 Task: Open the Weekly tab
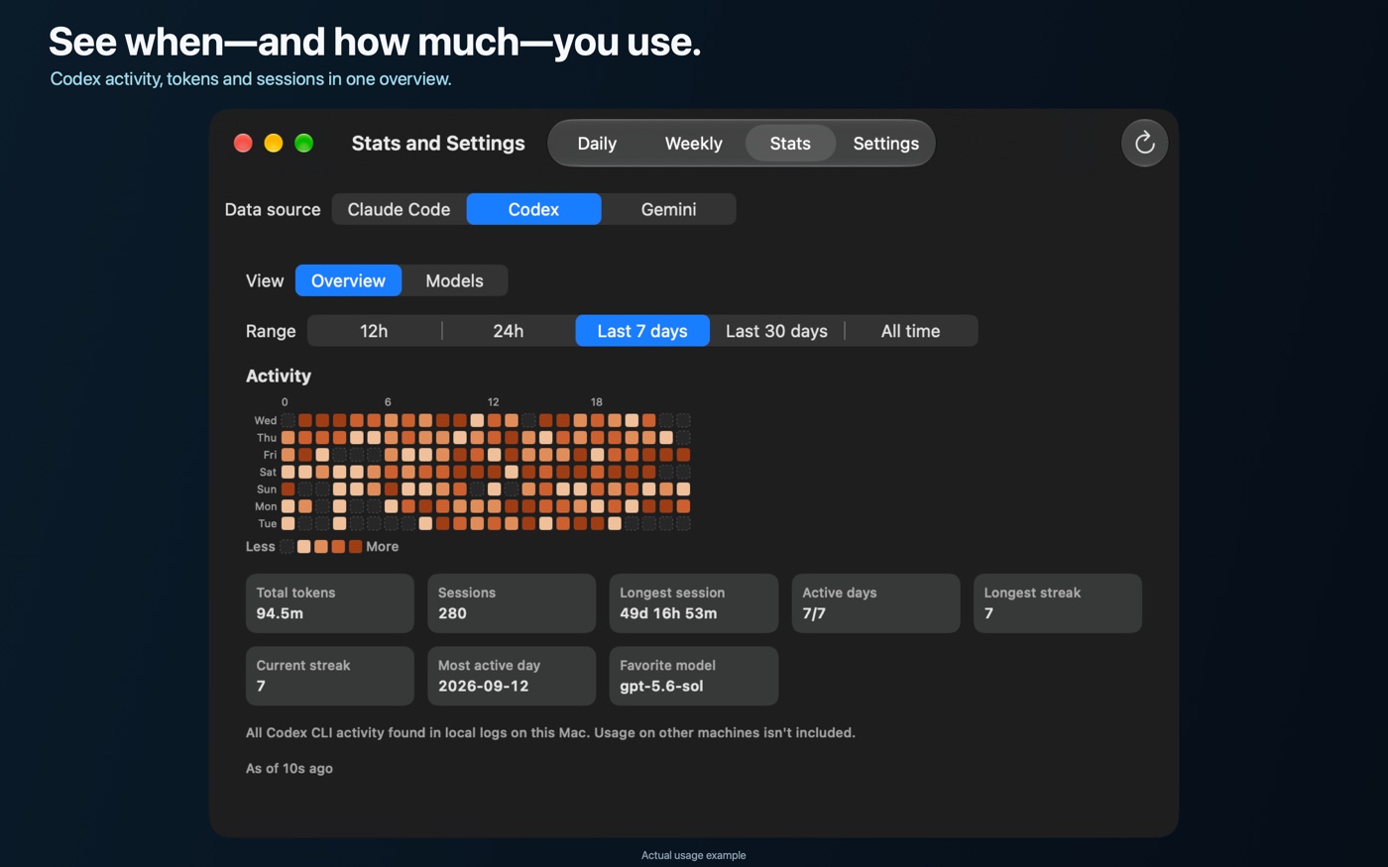(x=693, y=144)
